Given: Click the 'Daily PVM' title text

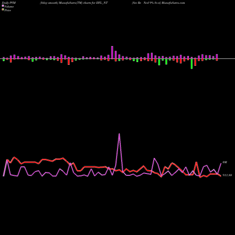Looking at the screenshot, I should 9,3.
